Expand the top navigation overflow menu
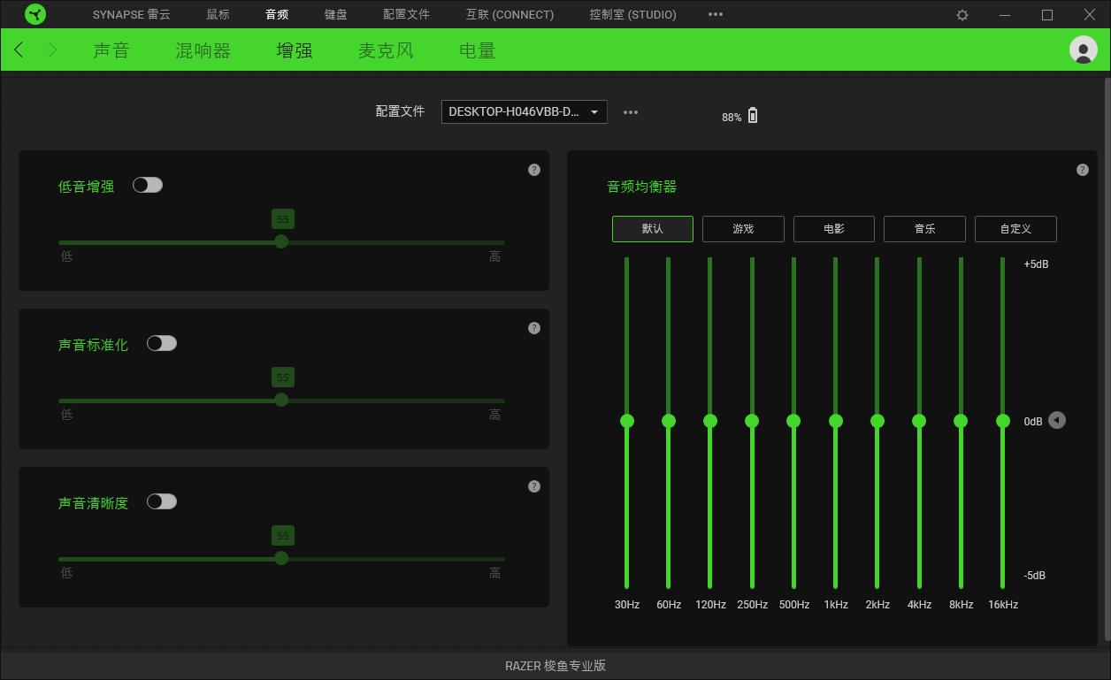This screenshot has width=1111, height=680. click(716, 15)
